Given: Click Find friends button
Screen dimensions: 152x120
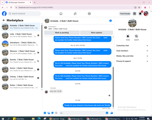Looking at the screenshot, I should [x=125, y=14].
